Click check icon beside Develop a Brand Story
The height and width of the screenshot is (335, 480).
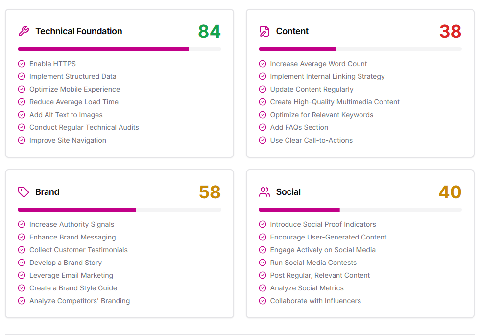[22, 263]
